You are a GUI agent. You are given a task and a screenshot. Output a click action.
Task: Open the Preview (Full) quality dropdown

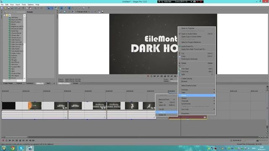83,12
